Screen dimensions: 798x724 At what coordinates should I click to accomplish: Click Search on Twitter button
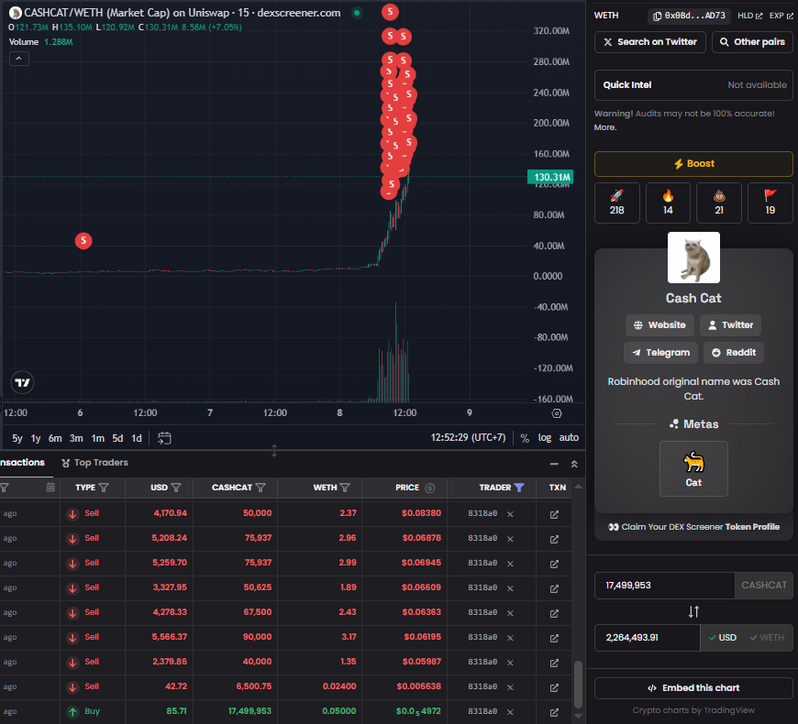[650, 41]
